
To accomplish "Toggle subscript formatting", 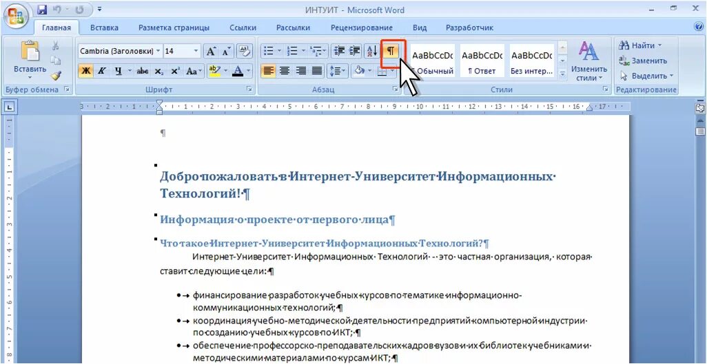I will click(x=158, y=71).
